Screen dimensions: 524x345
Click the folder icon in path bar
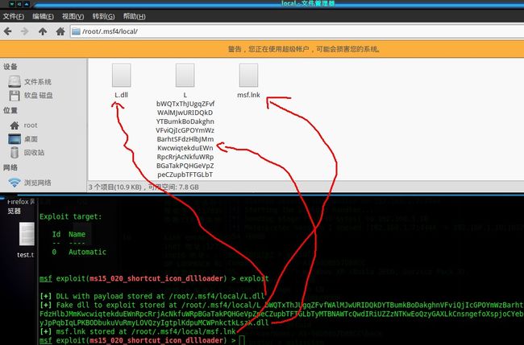(77, 31)
